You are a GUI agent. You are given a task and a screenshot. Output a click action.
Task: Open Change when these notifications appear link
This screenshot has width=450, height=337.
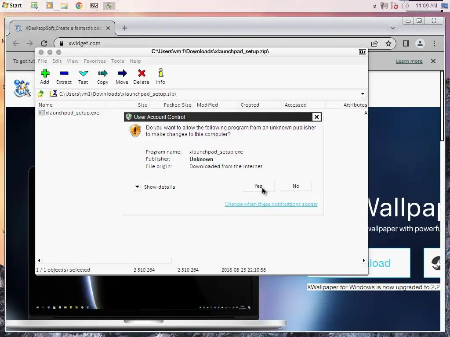coord(271,204)
